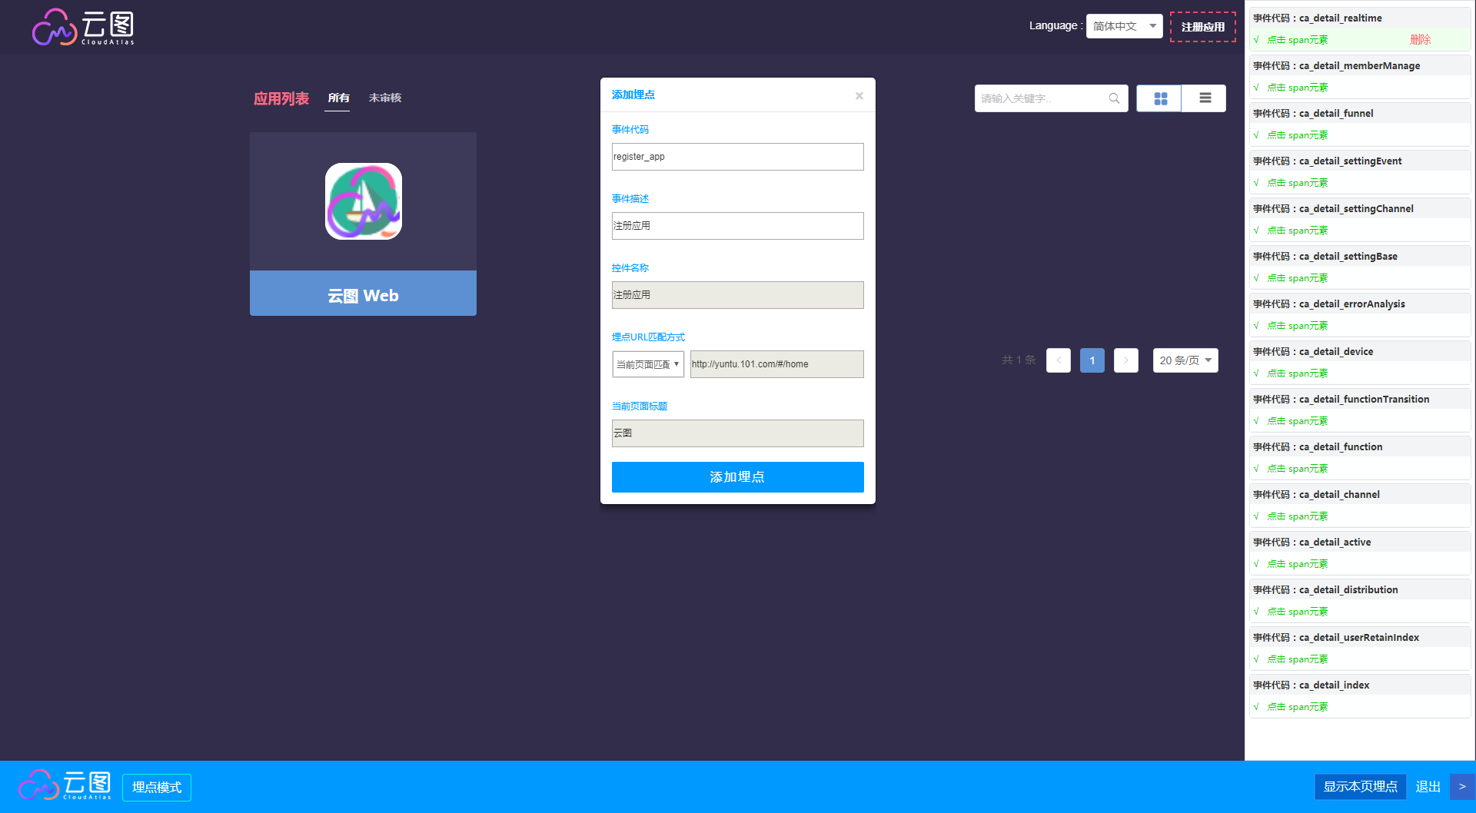Toggle 埋点模式 tracking mode button
Image resolution: width=1476 pixels, height=813 pixels.
[x=157, y=788]
